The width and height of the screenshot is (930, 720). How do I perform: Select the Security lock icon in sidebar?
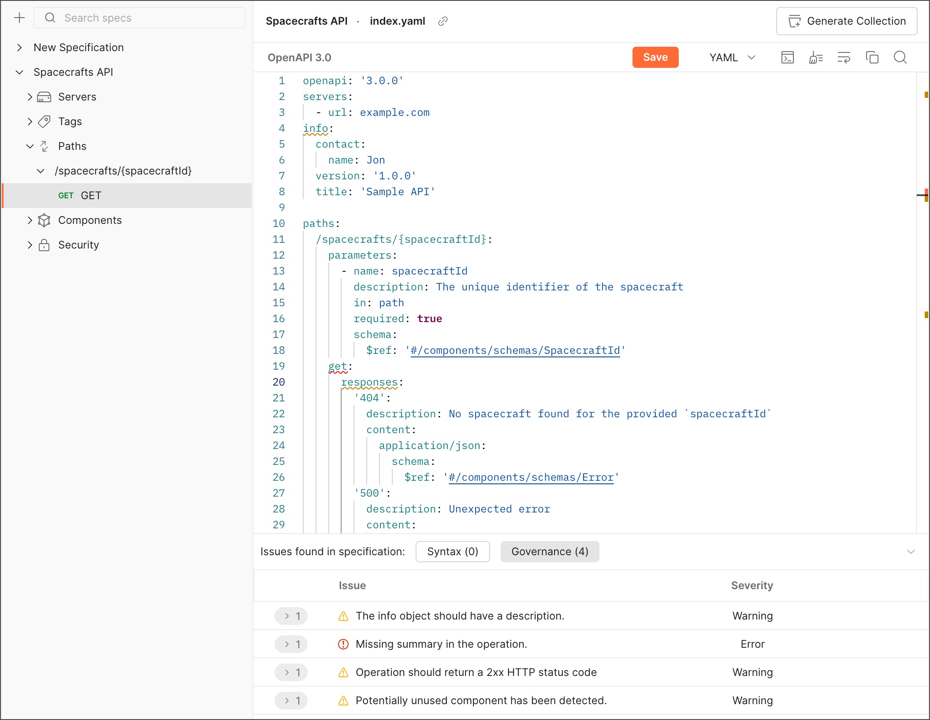click(45, 245)
